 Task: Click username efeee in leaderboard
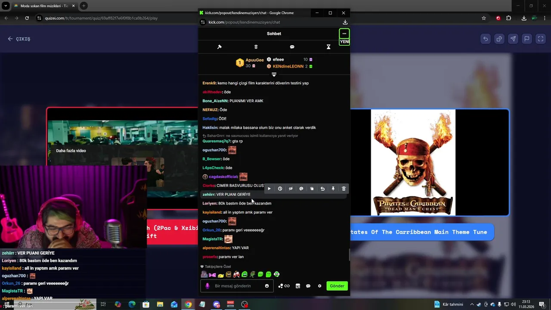(x=278, y=59)
